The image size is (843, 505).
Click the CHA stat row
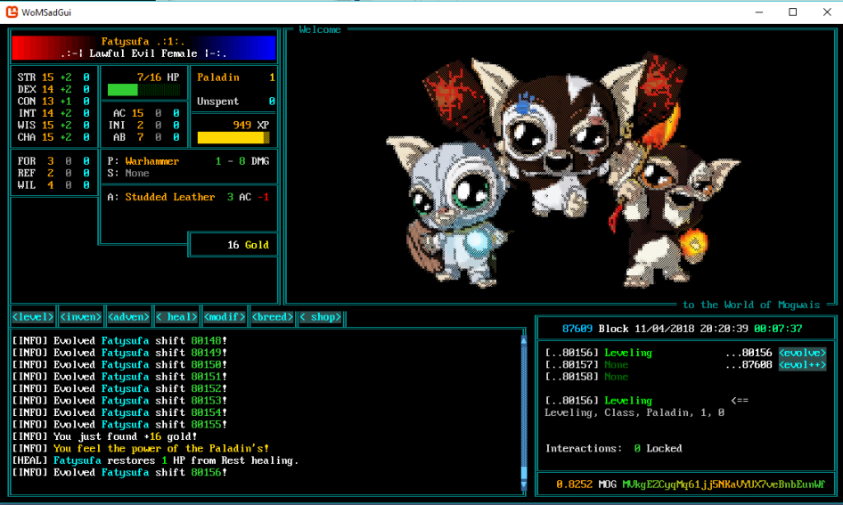pyautogui.click(x=53, y=137)
